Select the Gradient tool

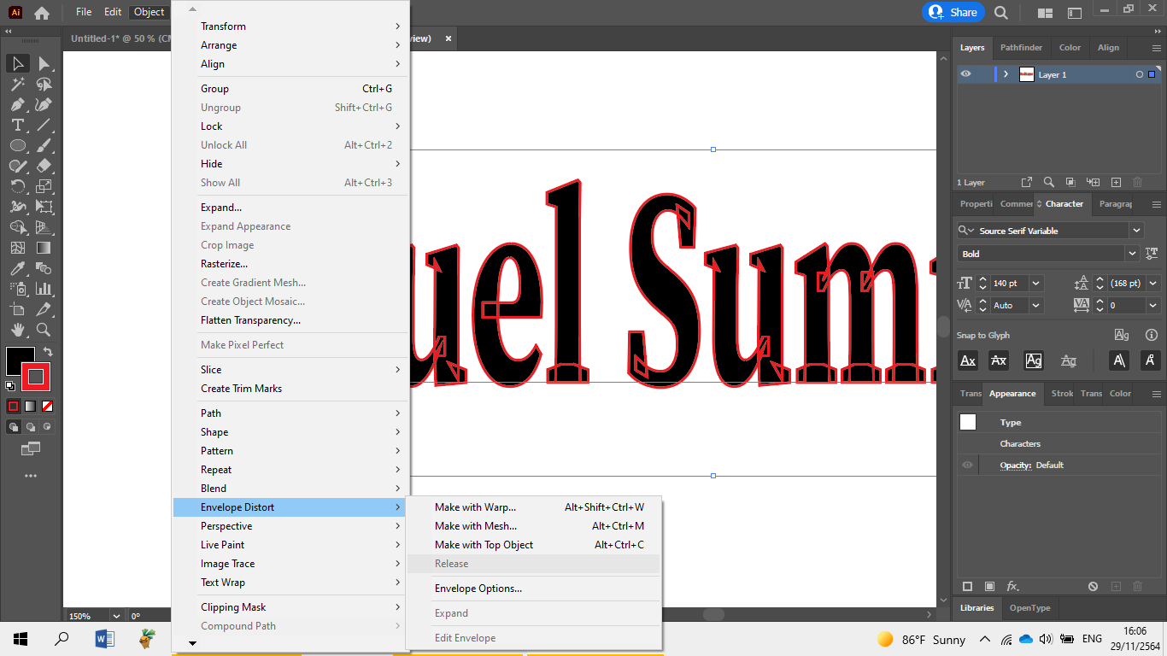tap(44, 247)
